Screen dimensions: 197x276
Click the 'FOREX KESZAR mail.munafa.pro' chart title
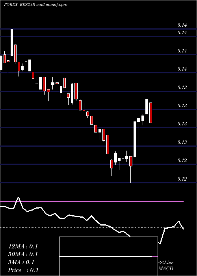click(x=35, y=5)
